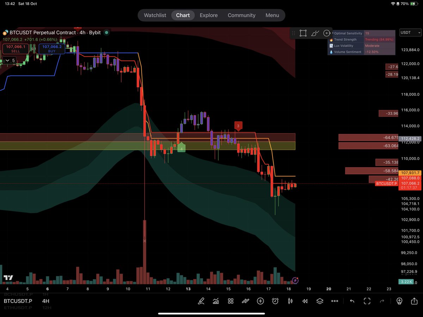Tap the compare symbols icon
Viewport: 423px width, 317px height.
tap(246, 301)
